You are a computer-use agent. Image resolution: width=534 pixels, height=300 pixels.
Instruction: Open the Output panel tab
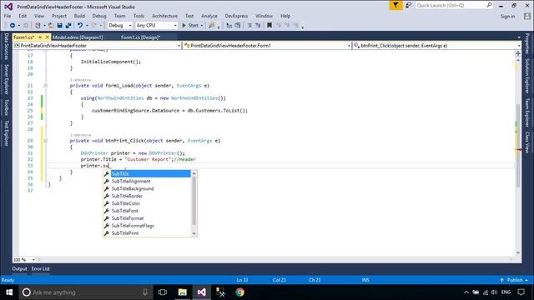click(x=19, y=268)
